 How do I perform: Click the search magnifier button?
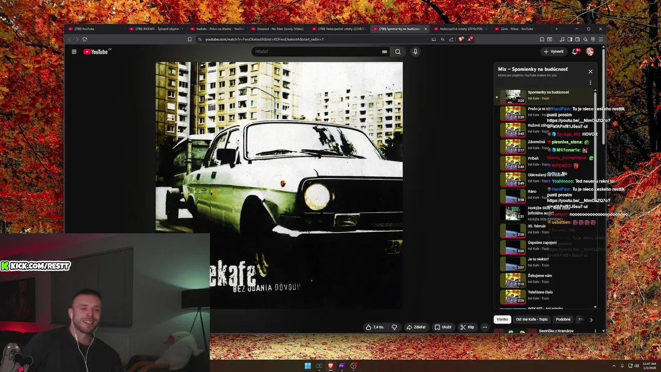coord(398,52)
